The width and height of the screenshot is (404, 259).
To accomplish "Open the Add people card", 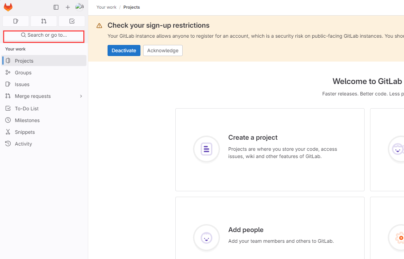I will pos(270,228).
